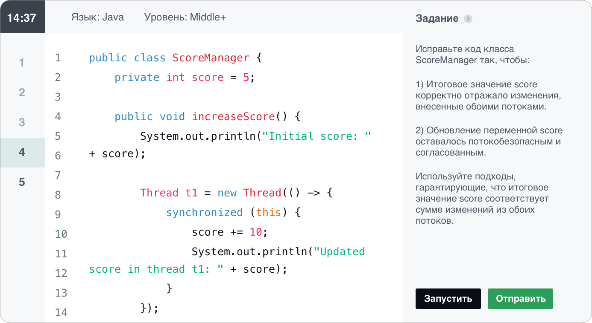Click the 14:37 countdown timer
The image size is (592, 323).
tap(22, 17)
